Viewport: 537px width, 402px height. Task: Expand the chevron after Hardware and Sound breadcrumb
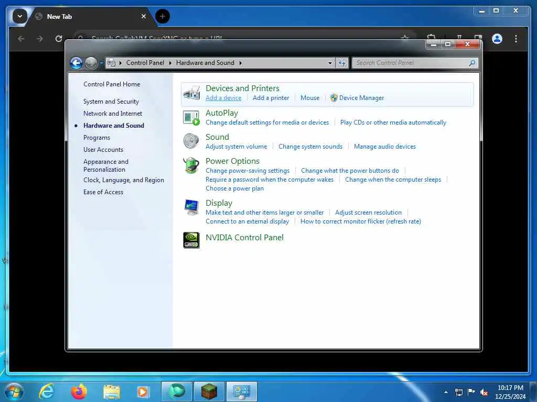pyautogui.click(x=241, y=63)
